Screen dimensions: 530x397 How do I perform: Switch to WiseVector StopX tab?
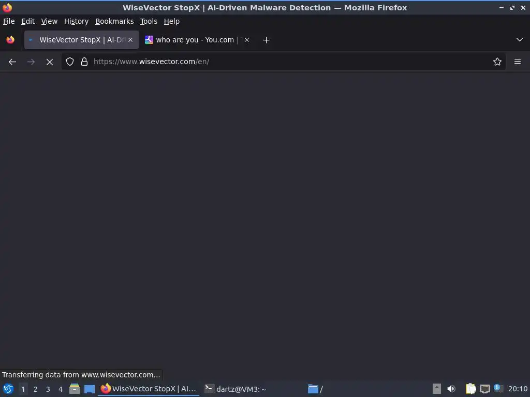81,40
